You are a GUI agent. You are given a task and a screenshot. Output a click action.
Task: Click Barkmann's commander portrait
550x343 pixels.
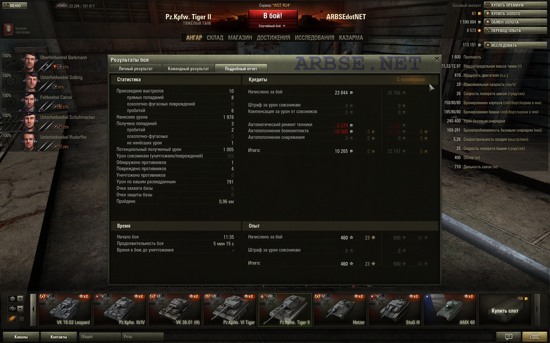click(29, 62)
